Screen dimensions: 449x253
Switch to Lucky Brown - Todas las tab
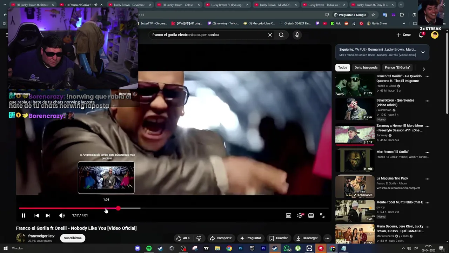(323, 5)
